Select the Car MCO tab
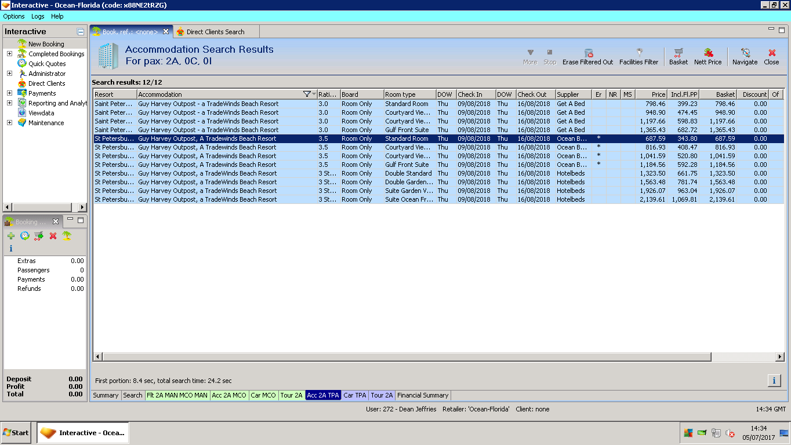Image resolution: width=791 pixels, height=445 pixels. click(263, 395)
